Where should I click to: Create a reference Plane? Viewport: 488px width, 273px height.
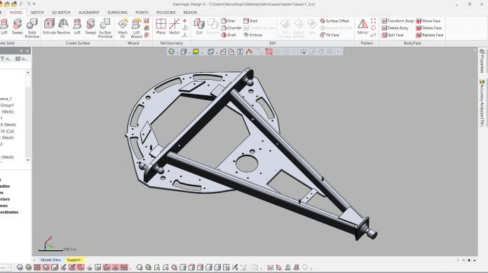tap(161, 27)
